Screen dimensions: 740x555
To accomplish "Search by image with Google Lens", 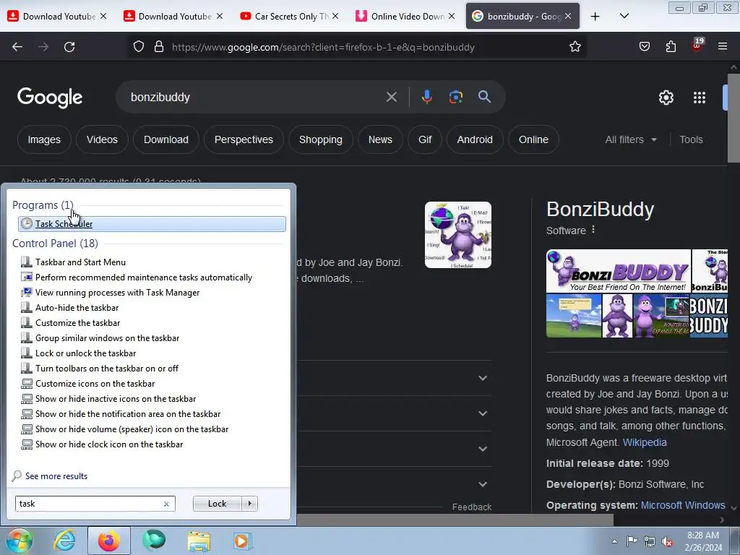I will click(455, 98).
